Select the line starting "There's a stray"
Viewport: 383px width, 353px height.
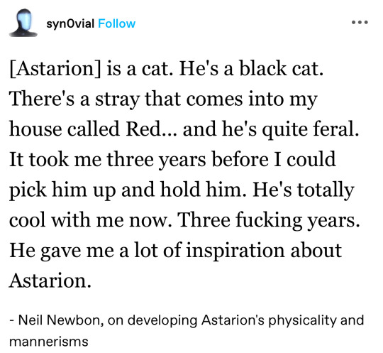point(163,99)
